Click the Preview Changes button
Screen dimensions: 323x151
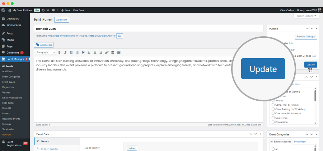[306, 37]
